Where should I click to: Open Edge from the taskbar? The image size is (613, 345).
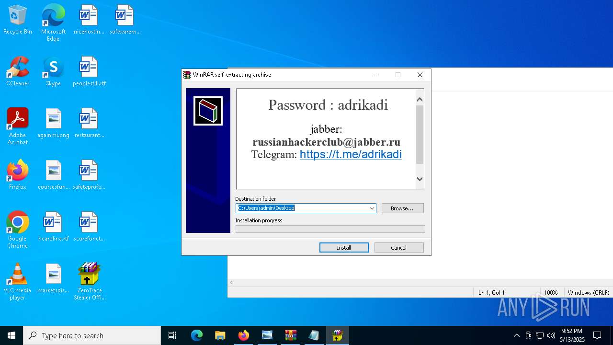click(196, 335)
